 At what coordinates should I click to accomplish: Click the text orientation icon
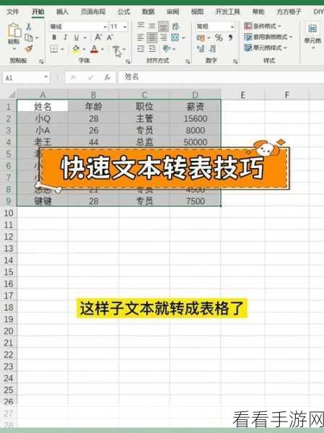point(166,49)
